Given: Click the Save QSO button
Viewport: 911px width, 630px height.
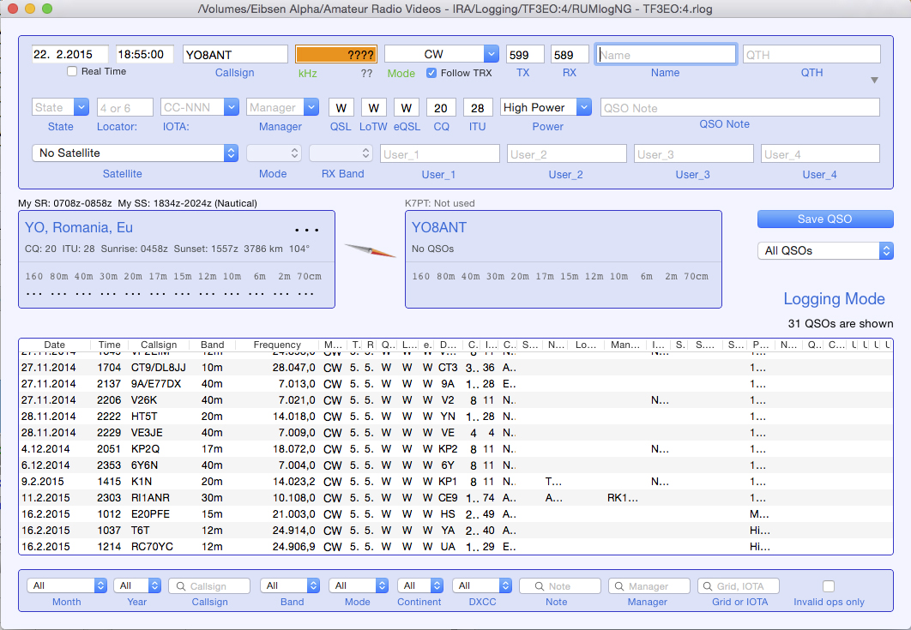Looking at the screenshot, I should [824, 219].
